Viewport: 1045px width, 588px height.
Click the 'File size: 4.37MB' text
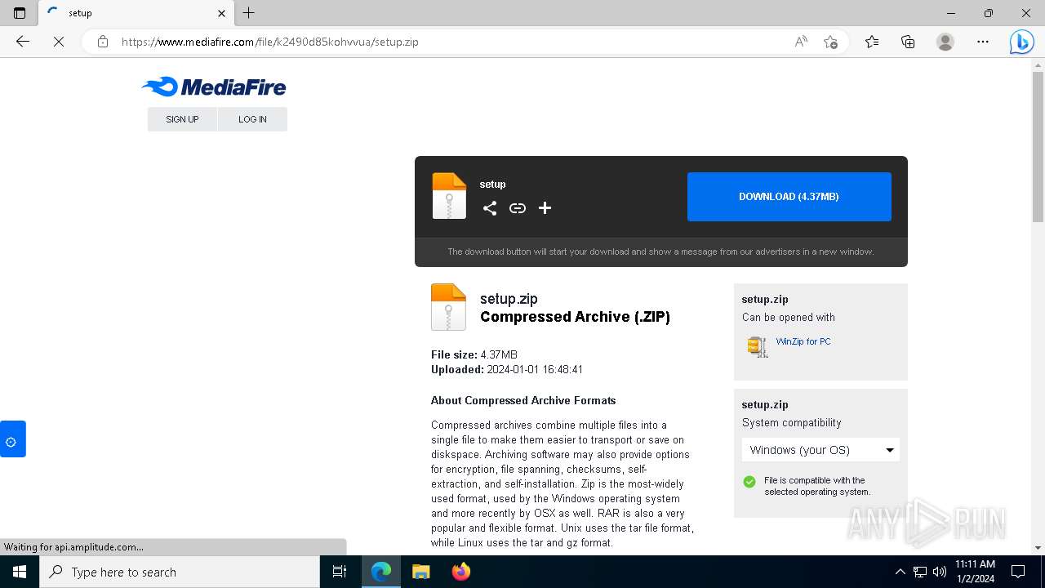tap(474, 355)
